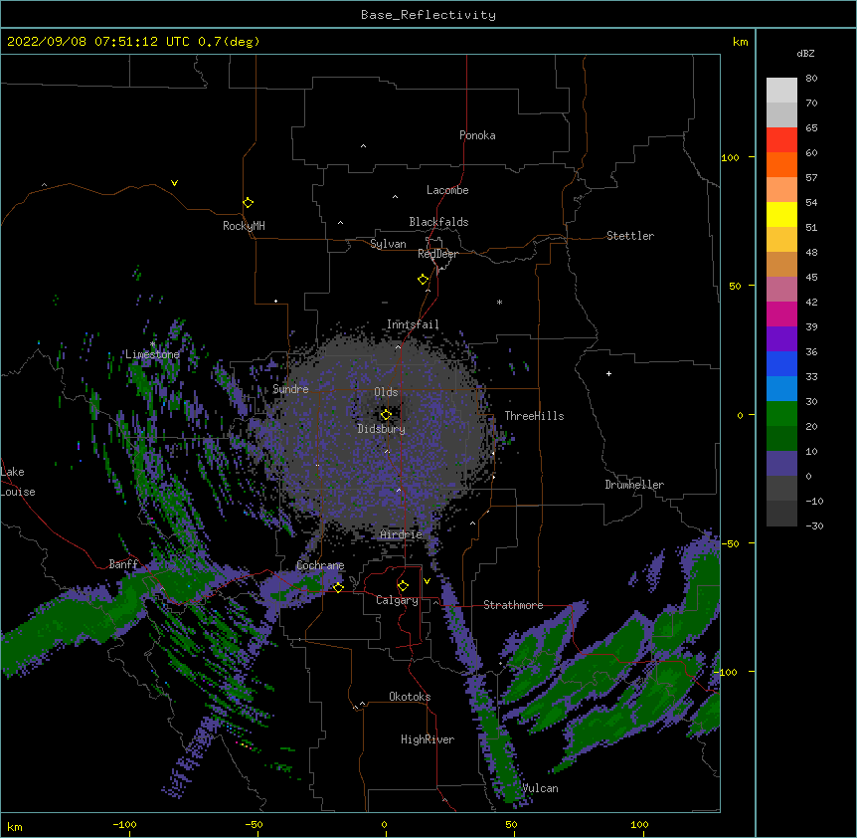Click the 100 tick label on right axis
The height and width of the screenshot is (838, 857).
(x=730, y=157)
